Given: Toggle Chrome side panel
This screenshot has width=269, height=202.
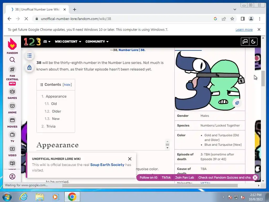Looking at the screenshot, I should (x=242, y=19).
